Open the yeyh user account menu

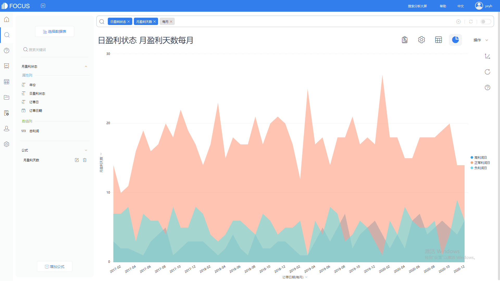(484, 6)
